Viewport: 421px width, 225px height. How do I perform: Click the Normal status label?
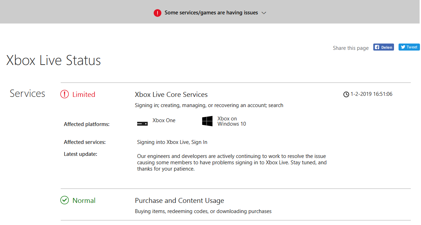click(84, 200)
